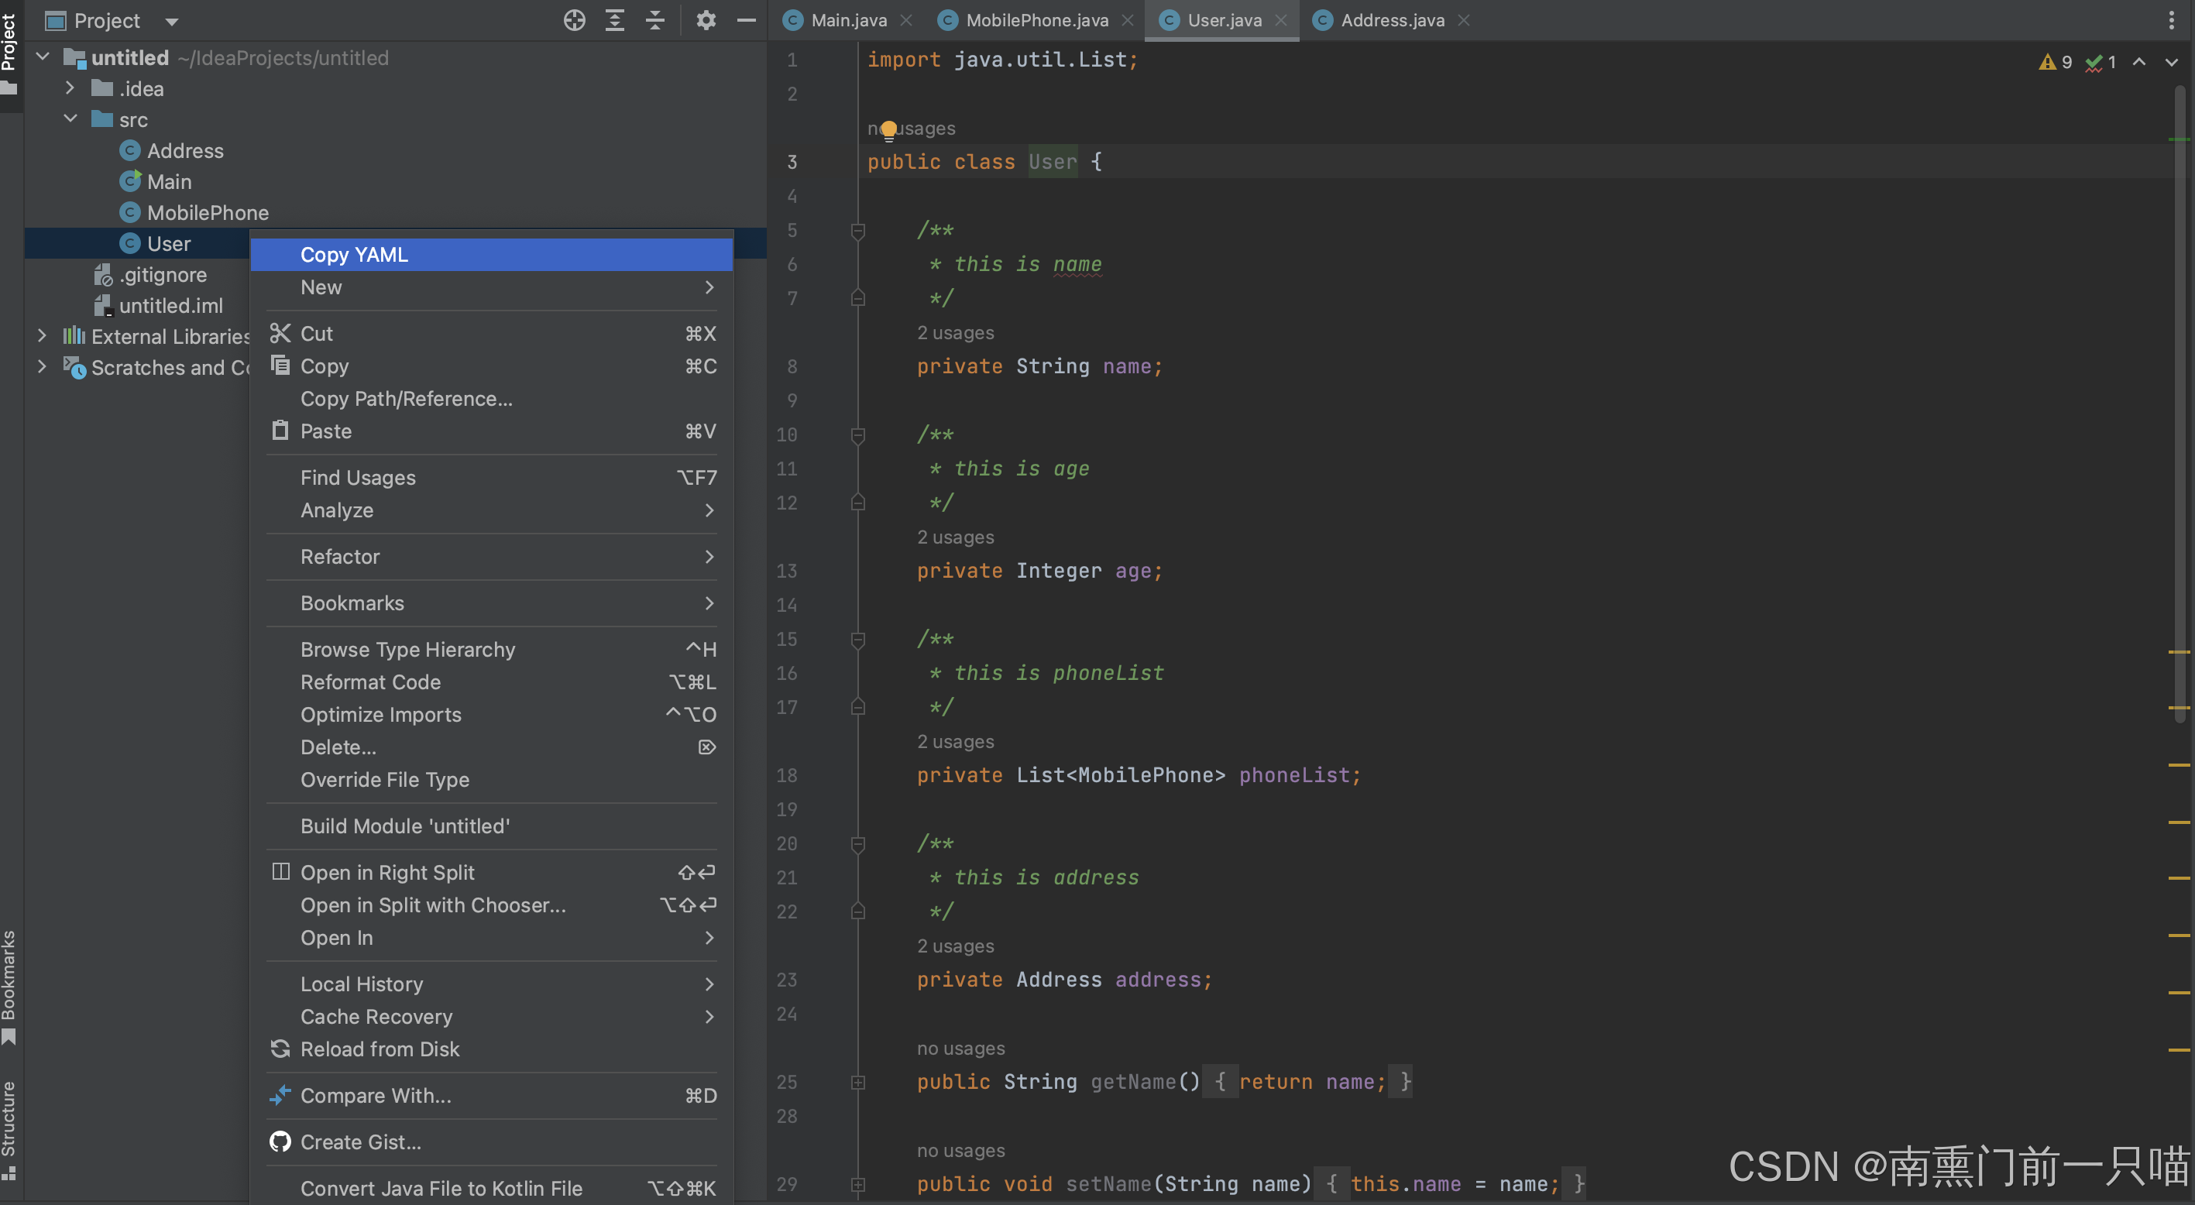The image size is (2195, 1205).
Task: Expand the .idea folder
Action: 70,88
